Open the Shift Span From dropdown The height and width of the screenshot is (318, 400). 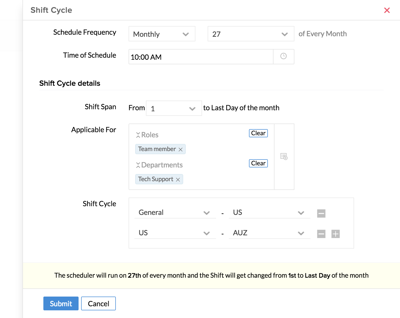coord(174,108)
